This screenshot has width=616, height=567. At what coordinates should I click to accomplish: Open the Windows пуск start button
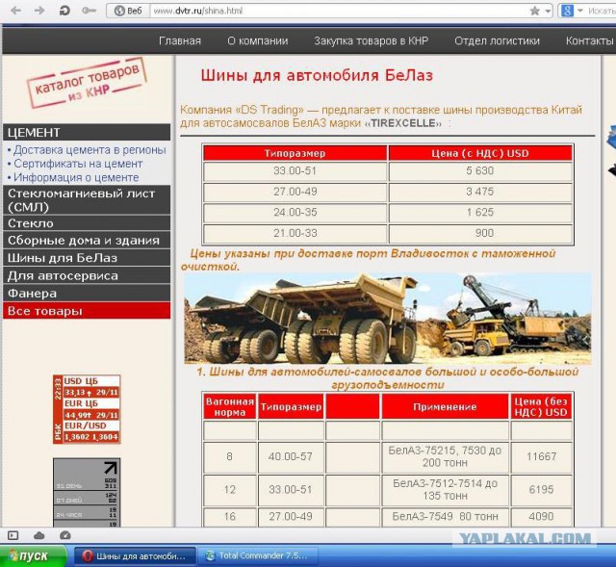33,556
